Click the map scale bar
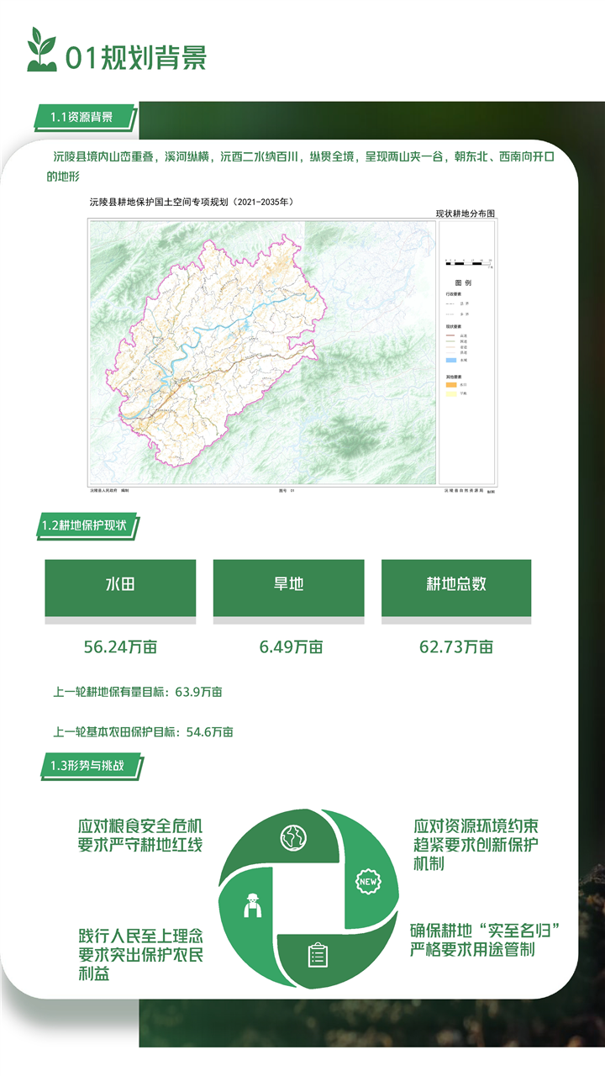Image resolution: width=605 pixels, height=1076 pixels. tap(468, 263)
